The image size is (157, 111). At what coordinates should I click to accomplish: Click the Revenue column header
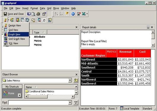pyautogui.click(x=126, y=53)
